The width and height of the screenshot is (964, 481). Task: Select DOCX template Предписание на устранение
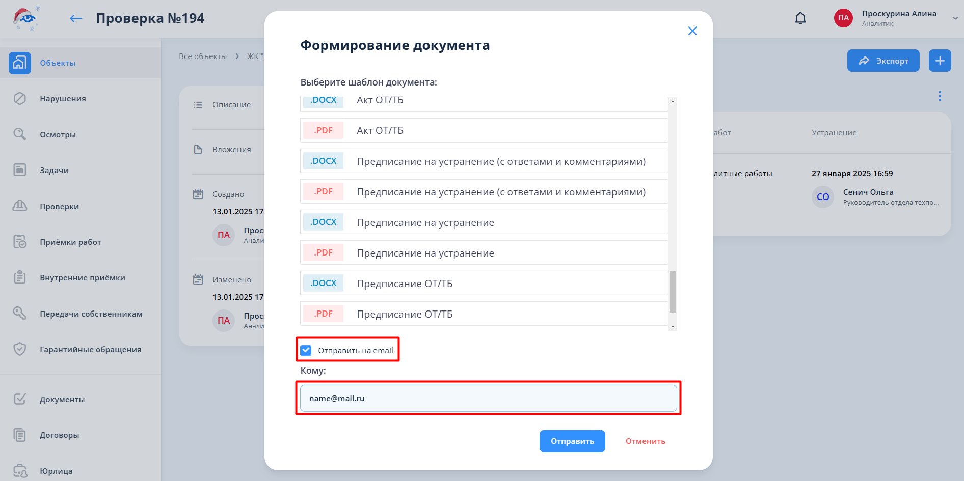pos(484,222)
